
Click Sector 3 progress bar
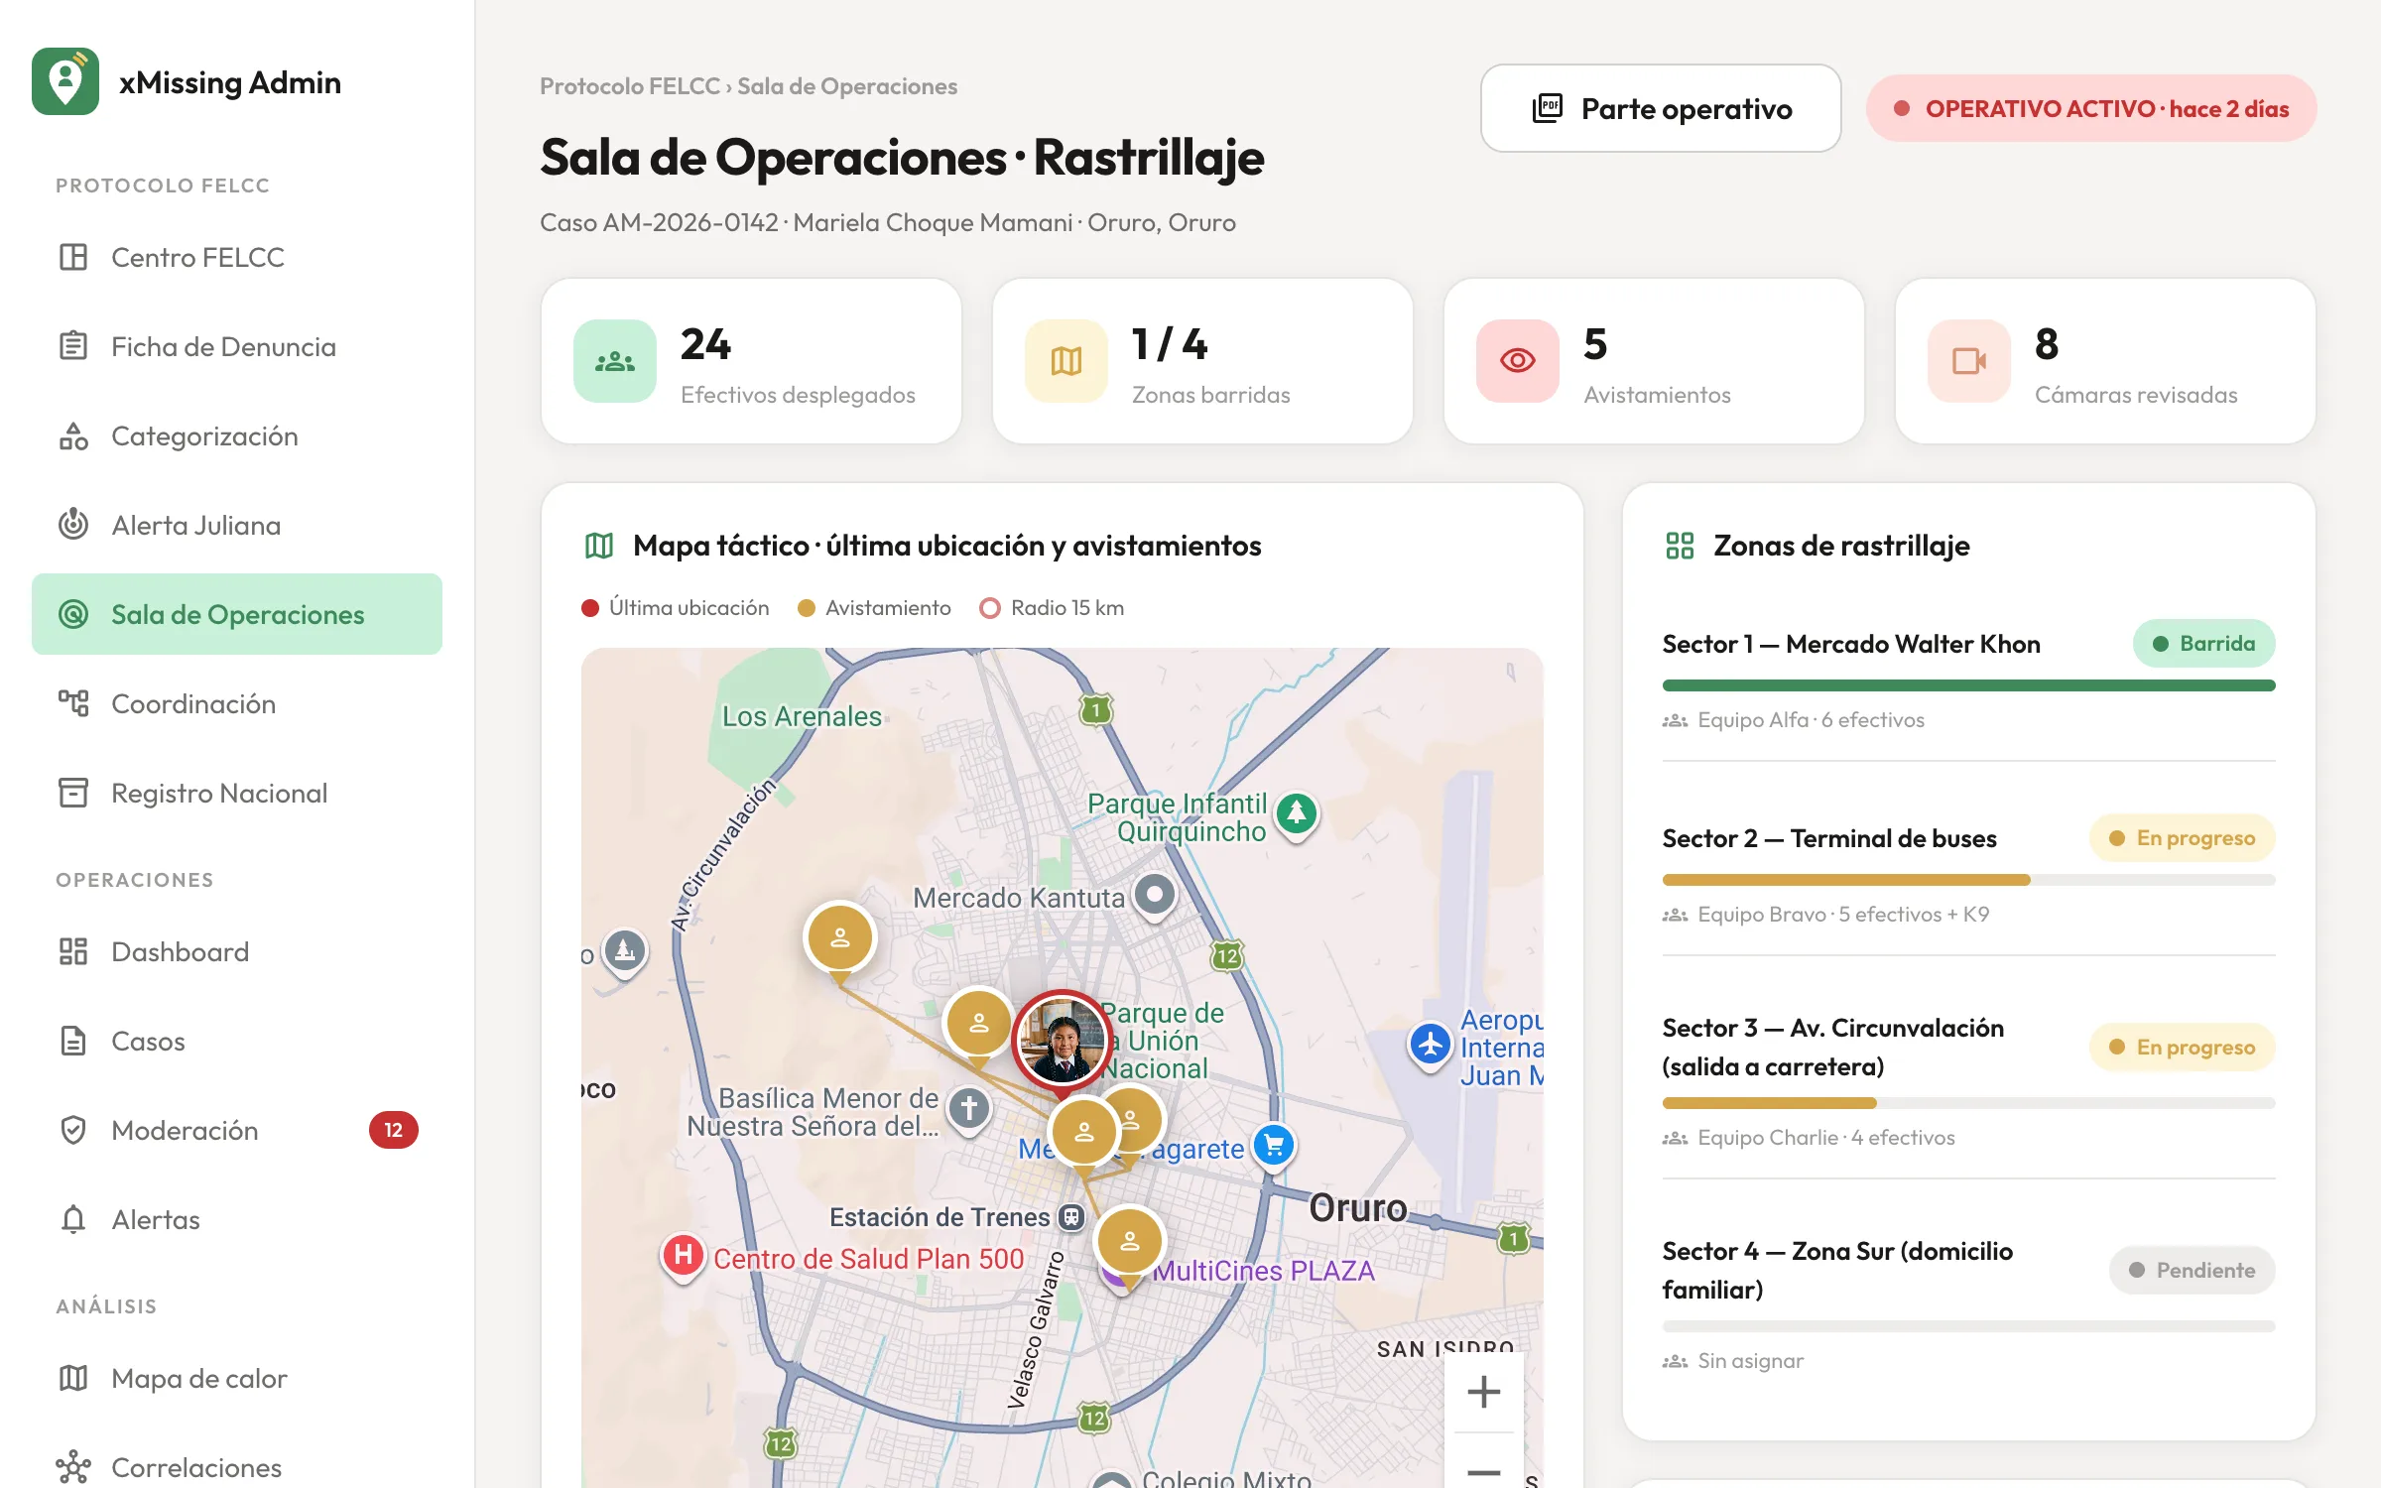pos(1969,1103)
